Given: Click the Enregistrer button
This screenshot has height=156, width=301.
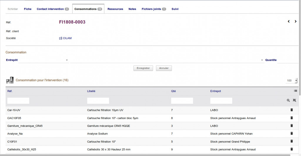Looking at the screenshot, I should click(143, 68).
